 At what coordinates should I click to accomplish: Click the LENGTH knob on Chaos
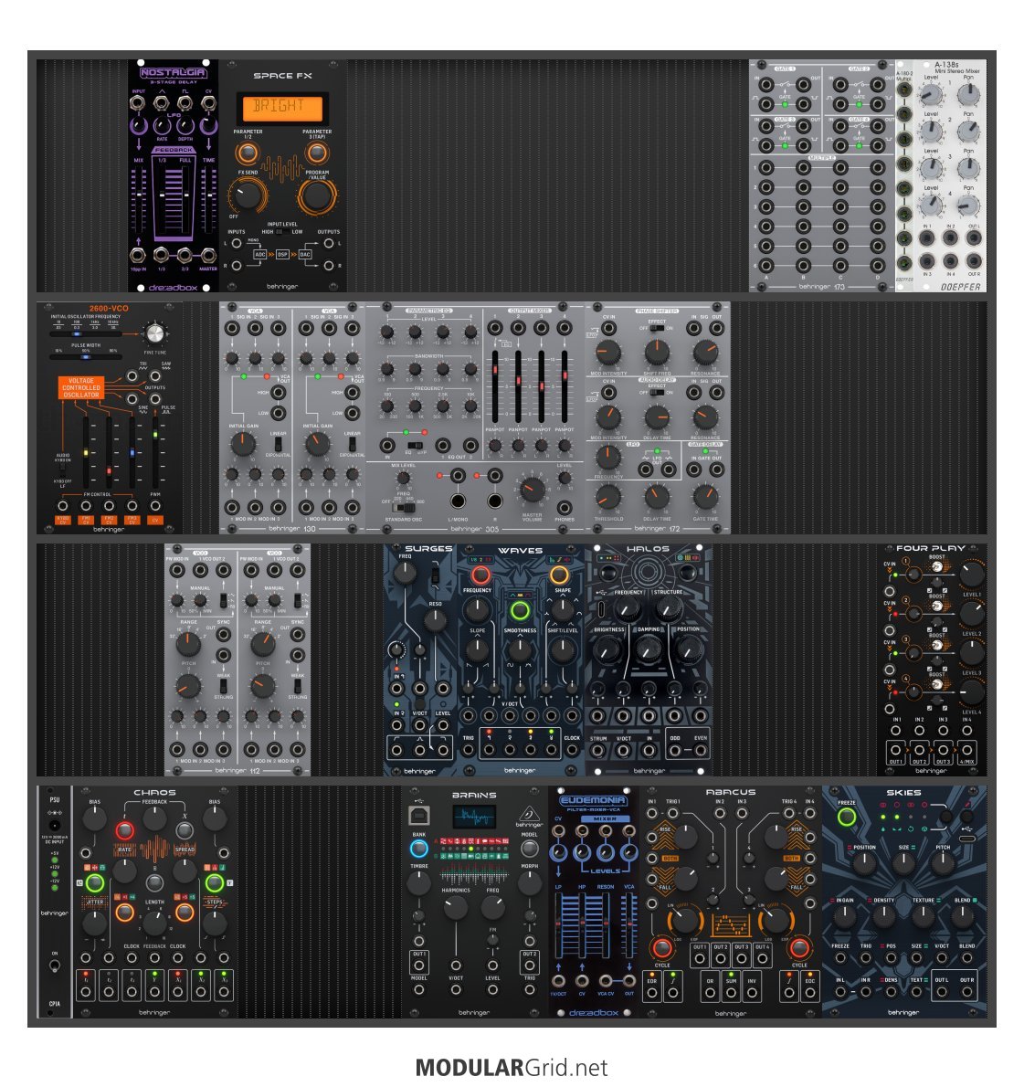[154, 923]
